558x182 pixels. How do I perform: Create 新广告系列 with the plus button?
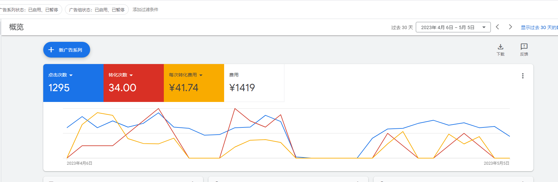(x=67, y=50)
